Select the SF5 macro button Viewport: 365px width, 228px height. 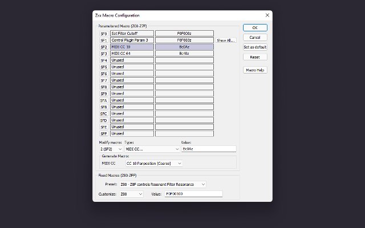coord(104,67)
